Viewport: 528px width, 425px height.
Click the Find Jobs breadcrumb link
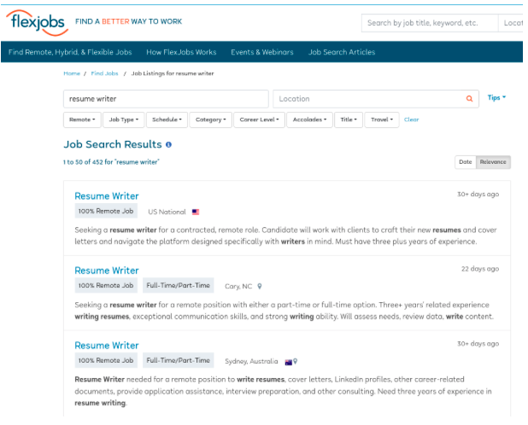(x=104, y=73)
